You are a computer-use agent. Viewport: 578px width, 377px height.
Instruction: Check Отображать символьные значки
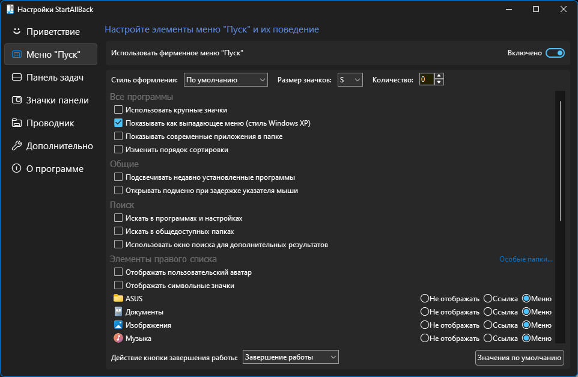[x=118, y=286]
